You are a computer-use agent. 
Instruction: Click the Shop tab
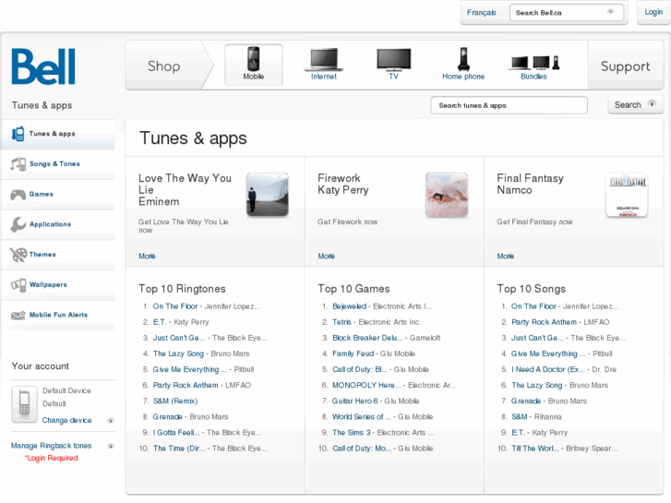[x=164, y=66]
